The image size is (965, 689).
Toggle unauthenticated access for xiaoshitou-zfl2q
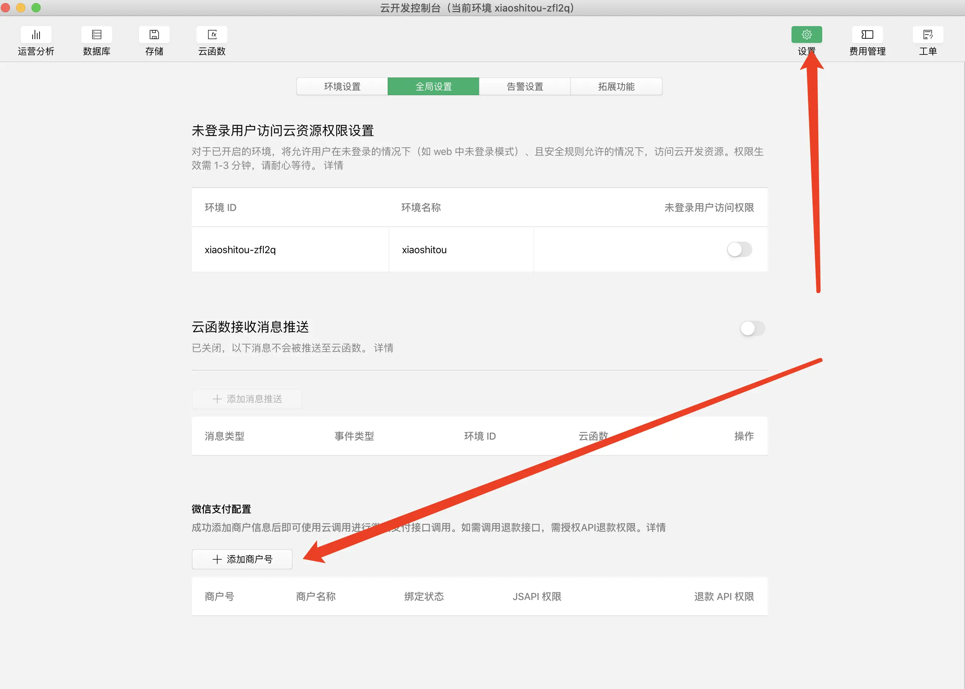(739, 249)
